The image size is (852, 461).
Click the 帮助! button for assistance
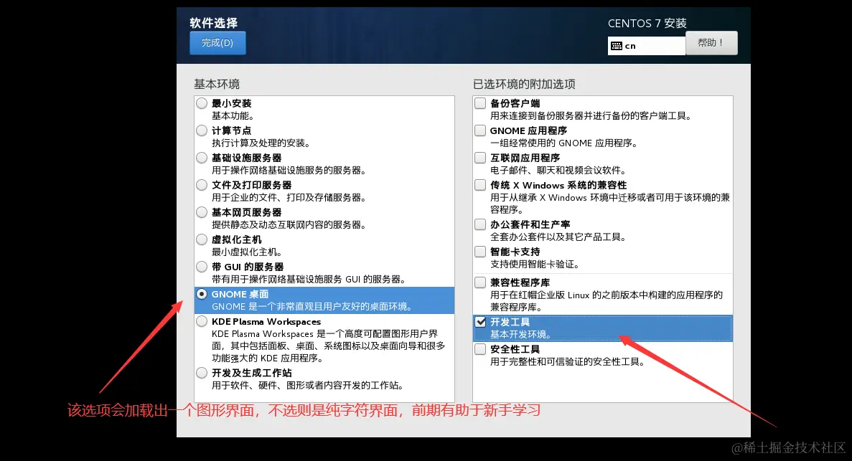click(x=711, y=42)
